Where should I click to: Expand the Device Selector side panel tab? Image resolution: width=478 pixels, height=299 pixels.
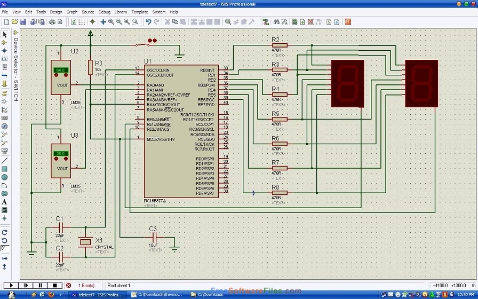[x=15, y=69]
